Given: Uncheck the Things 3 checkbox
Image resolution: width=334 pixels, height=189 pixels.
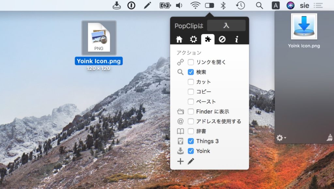Looking at the screenshot, I should tap(190, 141).
